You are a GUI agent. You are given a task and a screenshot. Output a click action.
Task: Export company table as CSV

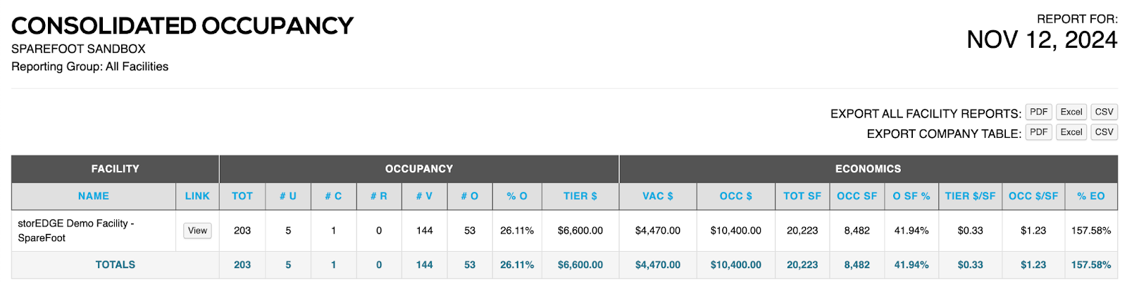point(1104,132)
